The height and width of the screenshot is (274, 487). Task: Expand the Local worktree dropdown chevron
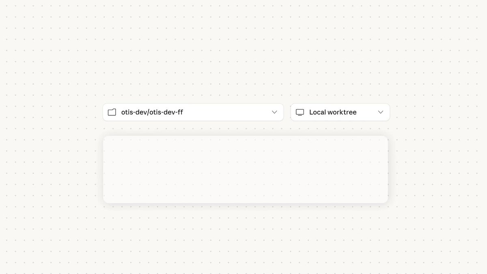pyautogui.click(x=381, y=112)
